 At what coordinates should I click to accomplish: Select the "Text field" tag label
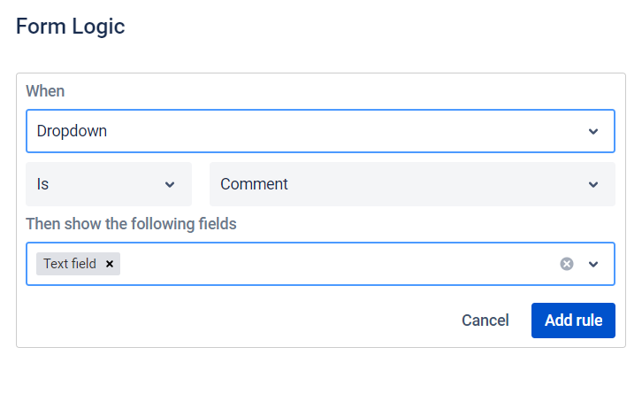tap(70, 264)
